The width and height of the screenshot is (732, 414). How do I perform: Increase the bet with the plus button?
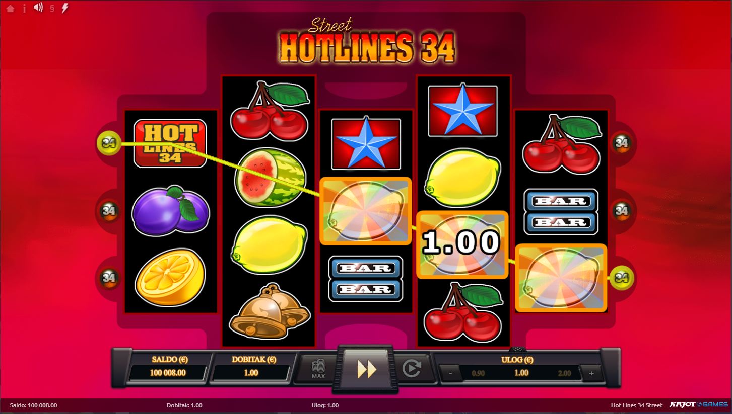pos(591,373)
